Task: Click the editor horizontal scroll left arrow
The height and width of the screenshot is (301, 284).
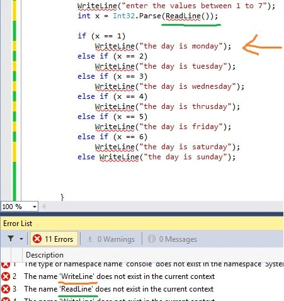Action: pos(43,207)
